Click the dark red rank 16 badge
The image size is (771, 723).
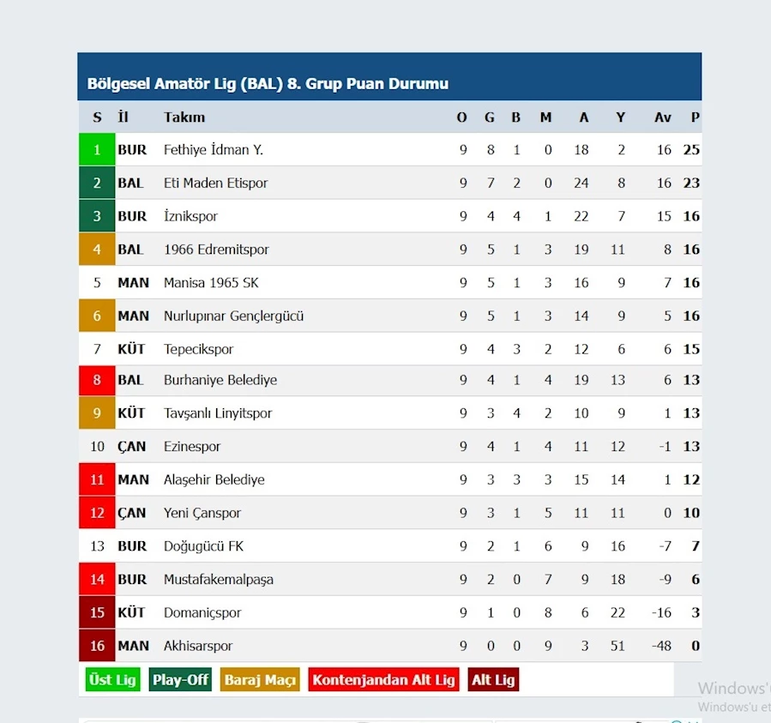pos(97,645)
